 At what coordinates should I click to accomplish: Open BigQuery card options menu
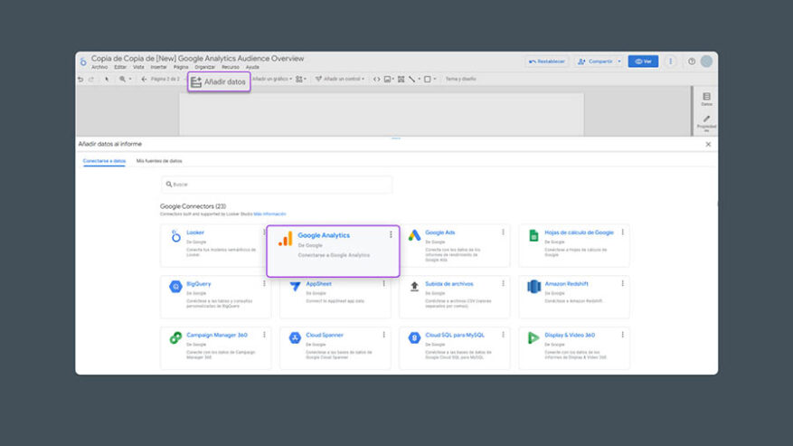(x=264, y=284)
